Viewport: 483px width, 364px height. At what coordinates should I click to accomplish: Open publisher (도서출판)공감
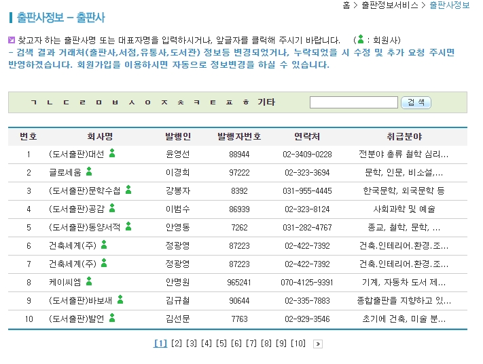[77, 209]
